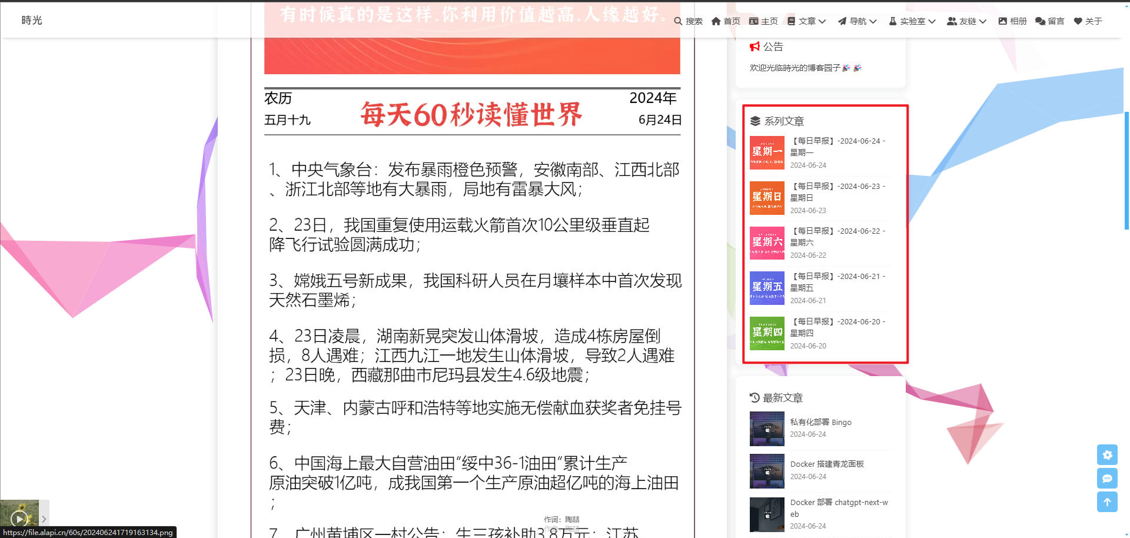Open 【每日早报】-2024-06-24 article link
Viewport: 1130px width, 538px height.
[x=838, y=147]
